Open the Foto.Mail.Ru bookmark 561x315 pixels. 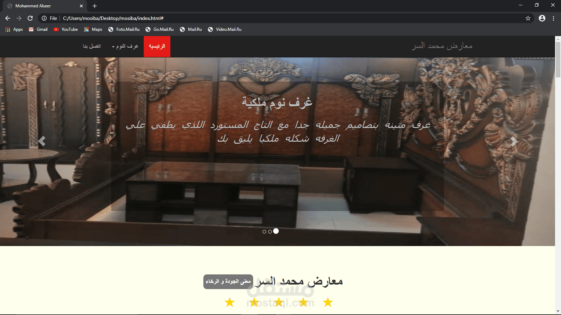pos(124,29)
